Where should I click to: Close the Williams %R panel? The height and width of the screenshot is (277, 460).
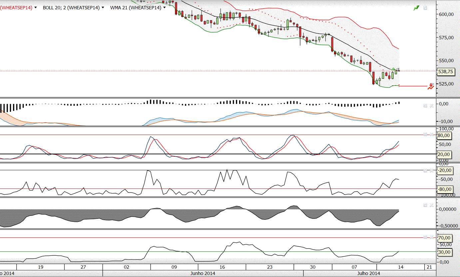click(x=431, y=170)
